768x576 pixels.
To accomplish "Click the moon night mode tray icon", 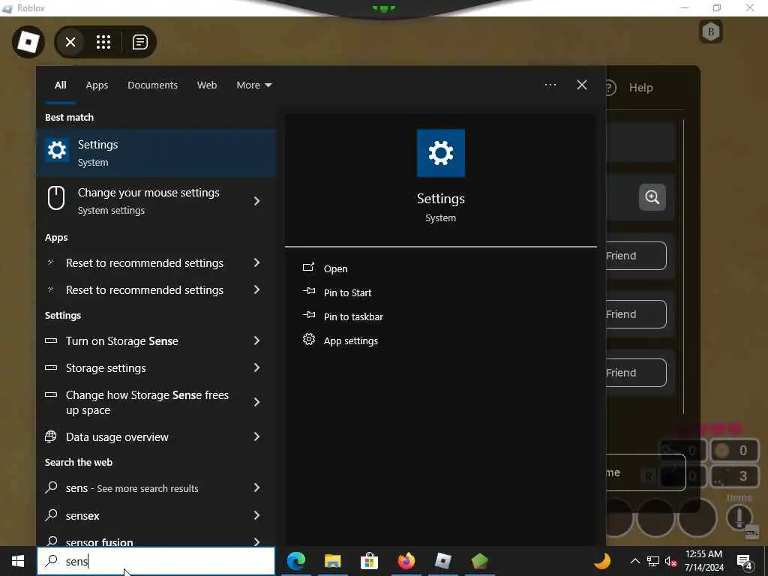I will (x=602, y=561).
